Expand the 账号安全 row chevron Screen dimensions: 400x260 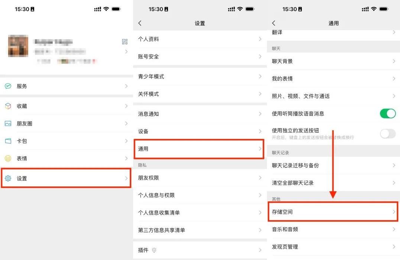[x=260, y=56]
